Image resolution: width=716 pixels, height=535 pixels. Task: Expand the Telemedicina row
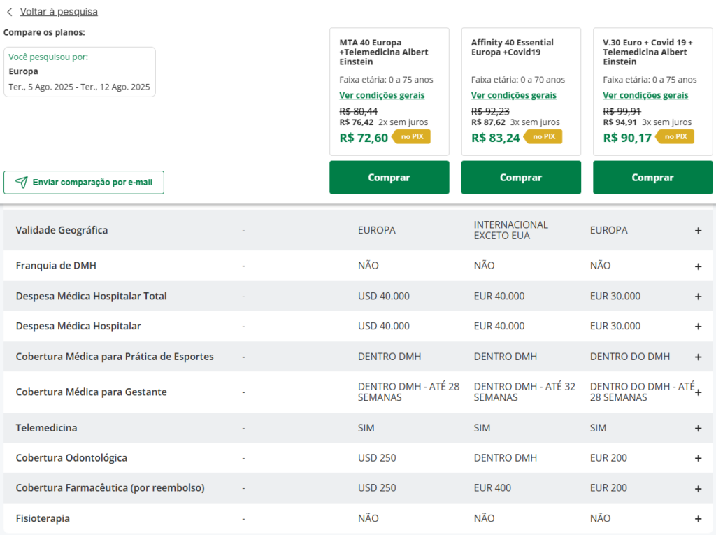coord(698,428)
